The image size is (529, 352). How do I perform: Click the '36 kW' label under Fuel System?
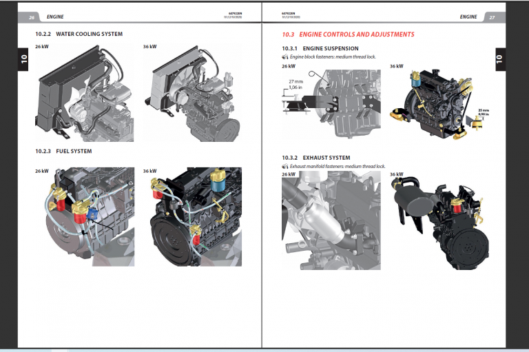(x=149, y=171)
